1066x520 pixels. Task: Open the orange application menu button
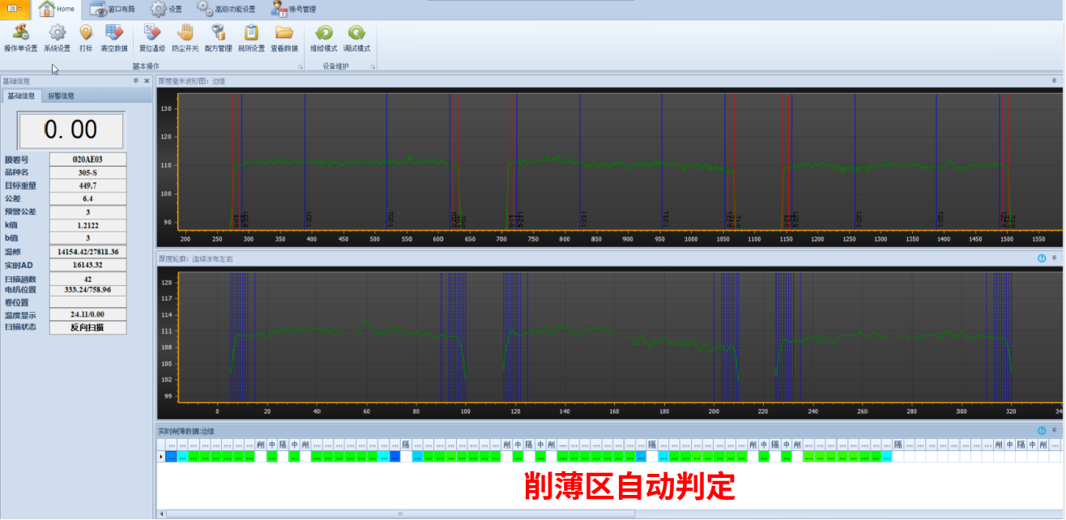point(15,9)
